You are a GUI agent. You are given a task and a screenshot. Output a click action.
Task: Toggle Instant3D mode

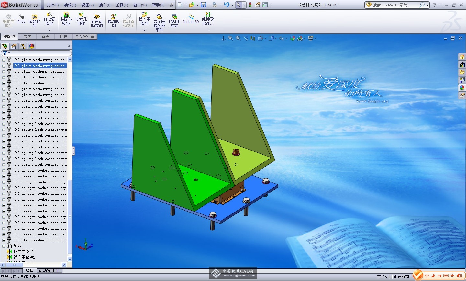pyautogui.click(x=191, y=18)
